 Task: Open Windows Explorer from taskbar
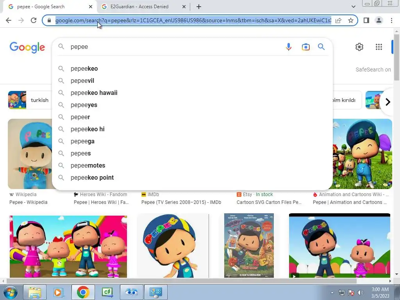[x=34, y=292]
